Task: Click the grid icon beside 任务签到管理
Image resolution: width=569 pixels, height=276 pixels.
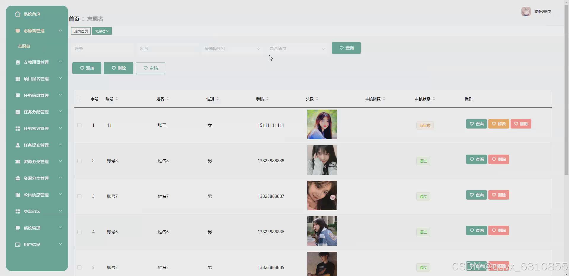Action: point(18,129)
